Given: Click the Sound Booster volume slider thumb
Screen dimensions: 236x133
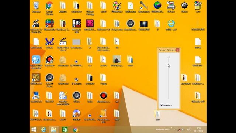Looking at the screenshot, I should pos(169,57).
